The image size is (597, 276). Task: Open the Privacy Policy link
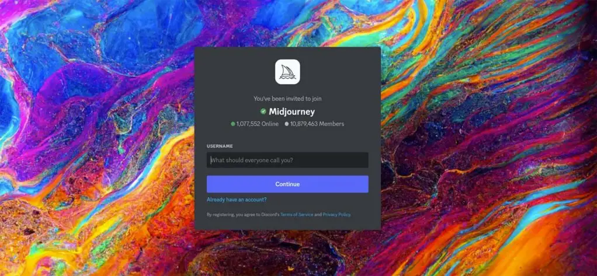tap(336, 215)
